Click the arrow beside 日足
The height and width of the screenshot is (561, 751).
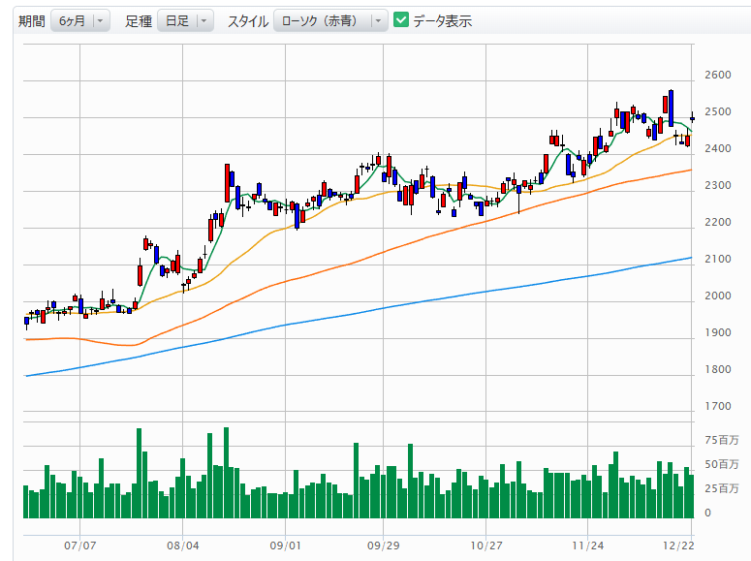pyautogui.click(x=203, y=21)
